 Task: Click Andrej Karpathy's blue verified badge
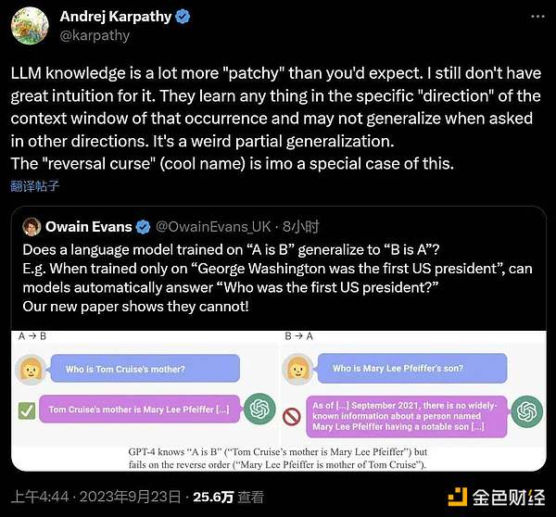(183, 17)
